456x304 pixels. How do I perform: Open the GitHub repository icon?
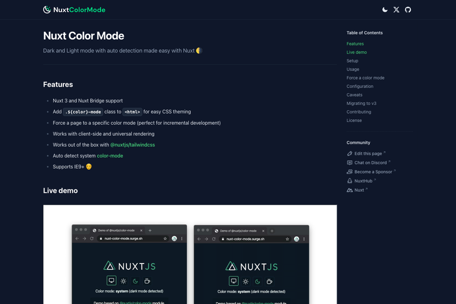tap(408, 10)
